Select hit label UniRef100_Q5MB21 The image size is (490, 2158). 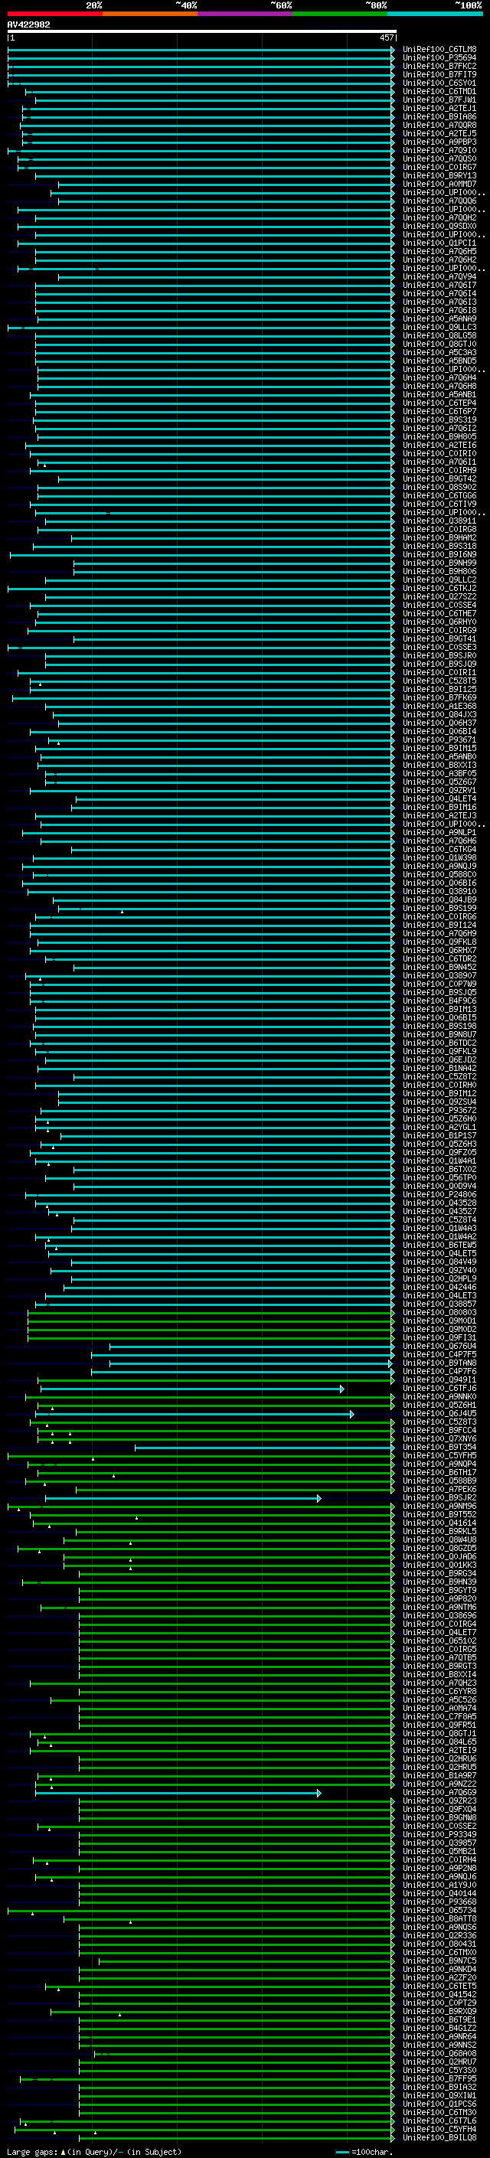click(439, 1850)
